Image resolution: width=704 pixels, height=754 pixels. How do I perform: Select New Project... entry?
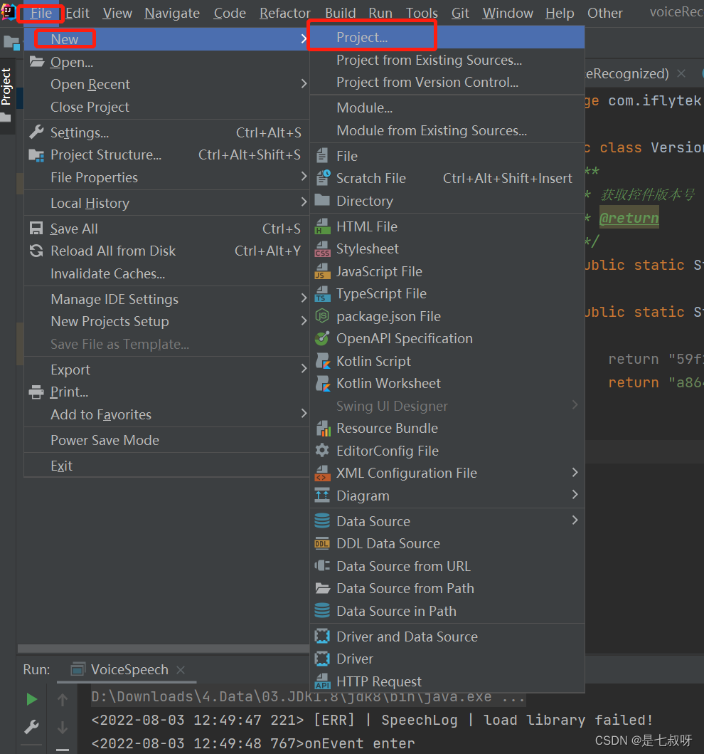pos(447,37)
